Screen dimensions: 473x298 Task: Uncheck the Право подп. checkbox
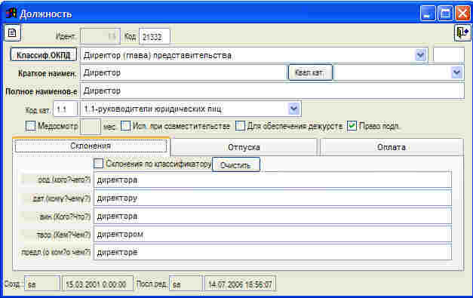[x=352, y=126]
